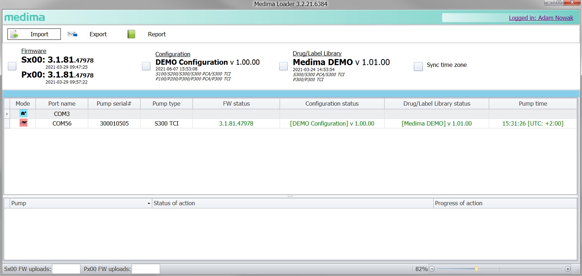The width and height of the screenshot is (582, 276).
Task: Click the 82% zoom percentage
Action: point(422,269)
